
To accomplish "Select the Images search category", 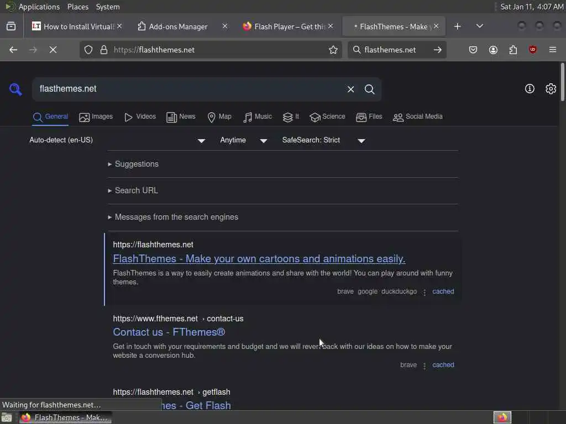I will (x=96, y=117).
